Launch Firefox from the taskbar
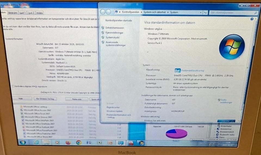Screen dimensions: 261x155 [x=68, y=142]
